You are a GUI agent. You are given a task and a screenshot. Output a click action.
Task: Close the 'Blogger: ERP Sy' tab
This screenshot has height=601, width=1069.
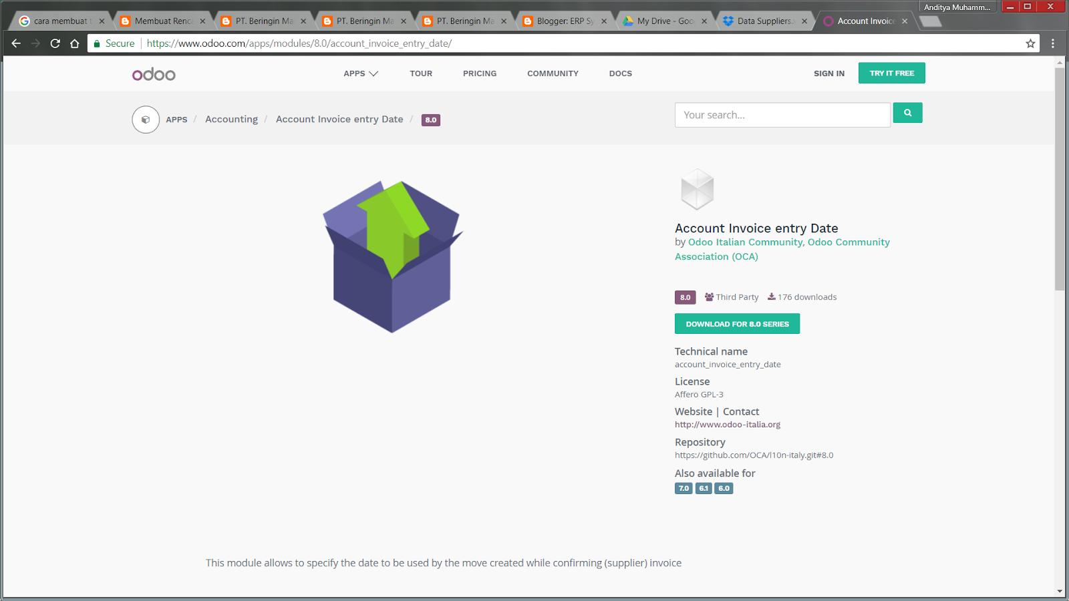(x=604, y=21)
